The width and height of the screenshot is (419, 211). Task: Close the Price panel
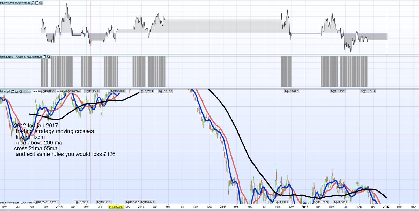(x=21, y=91)
